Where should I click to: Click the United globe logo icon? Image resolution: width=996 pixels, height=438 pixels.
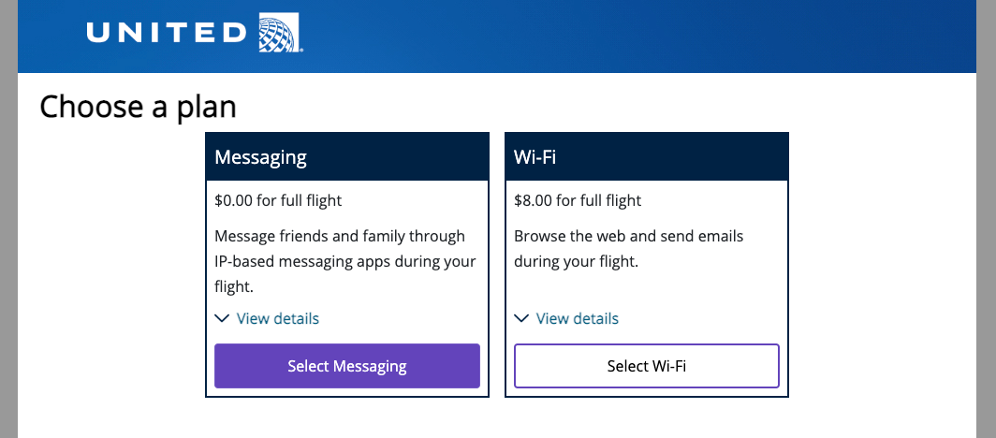pos(280,33)
